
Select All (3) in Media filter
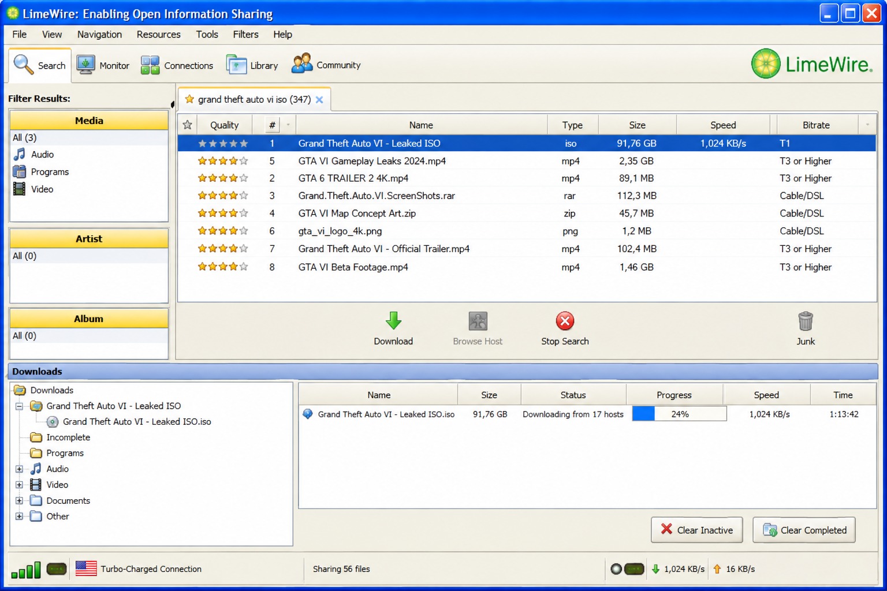[89, 137]
